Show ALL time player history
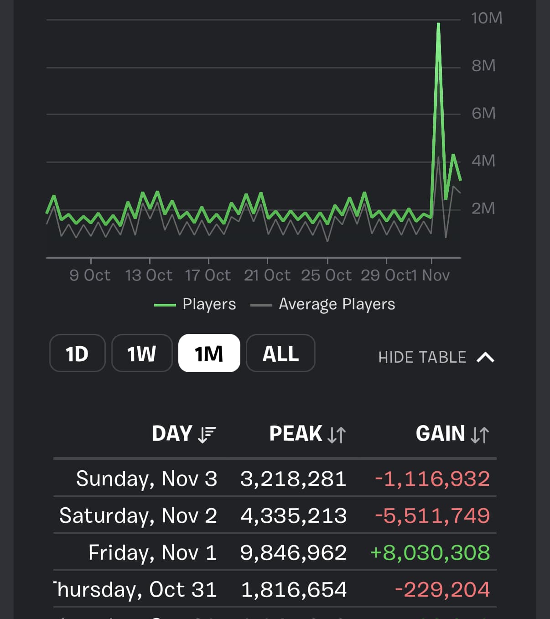 coord(280,354)
